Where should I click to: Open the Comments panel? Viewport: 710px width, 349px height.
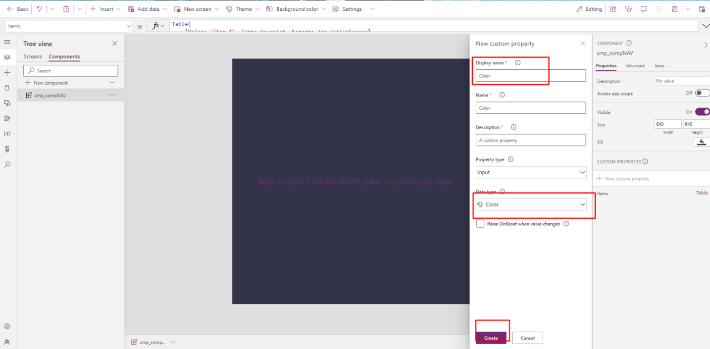pyautogui.click(x=644, y=8)
